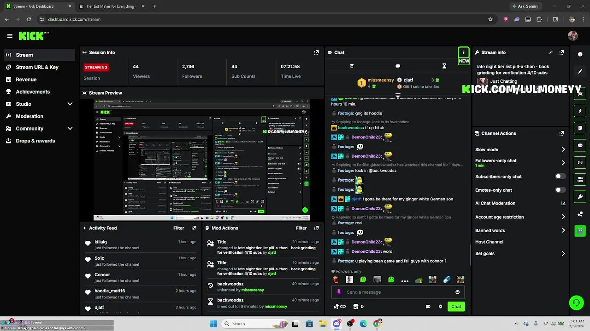Pop out the Activity Feed panel
Viewport: 590px width, 331px height.
tap(194, 228)
